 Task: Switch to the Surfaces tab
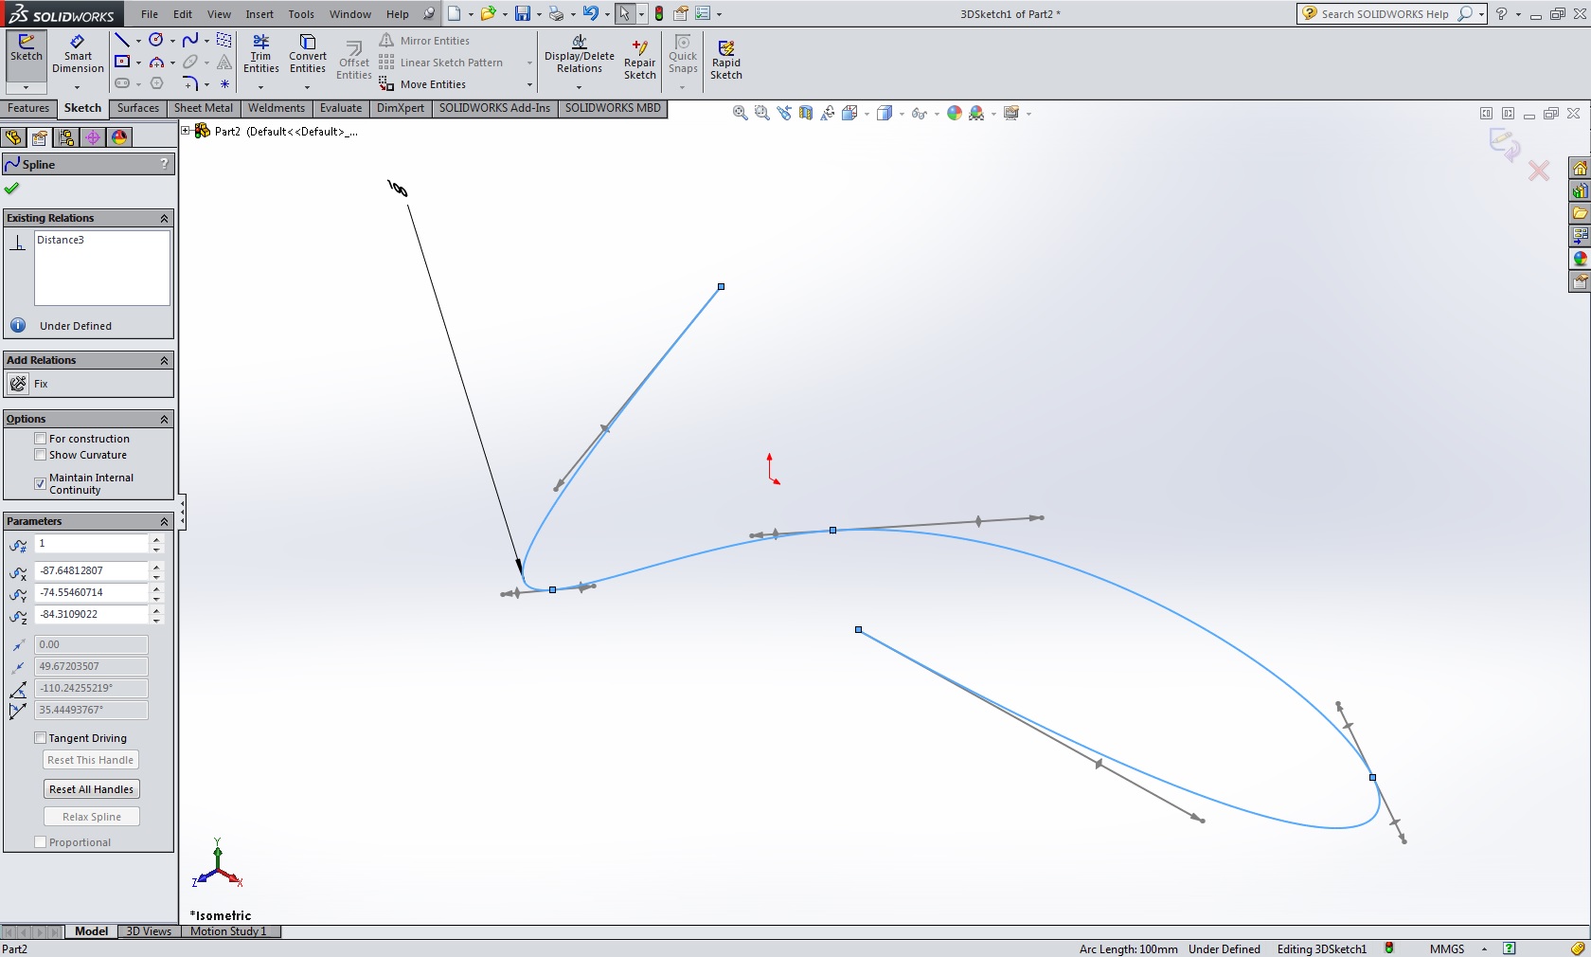(x=138, y=108)
